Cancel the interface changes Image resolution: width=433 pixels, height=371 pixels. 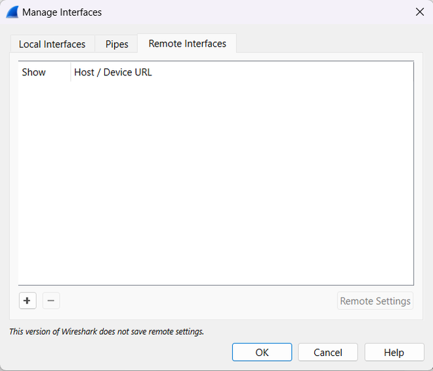327,352
